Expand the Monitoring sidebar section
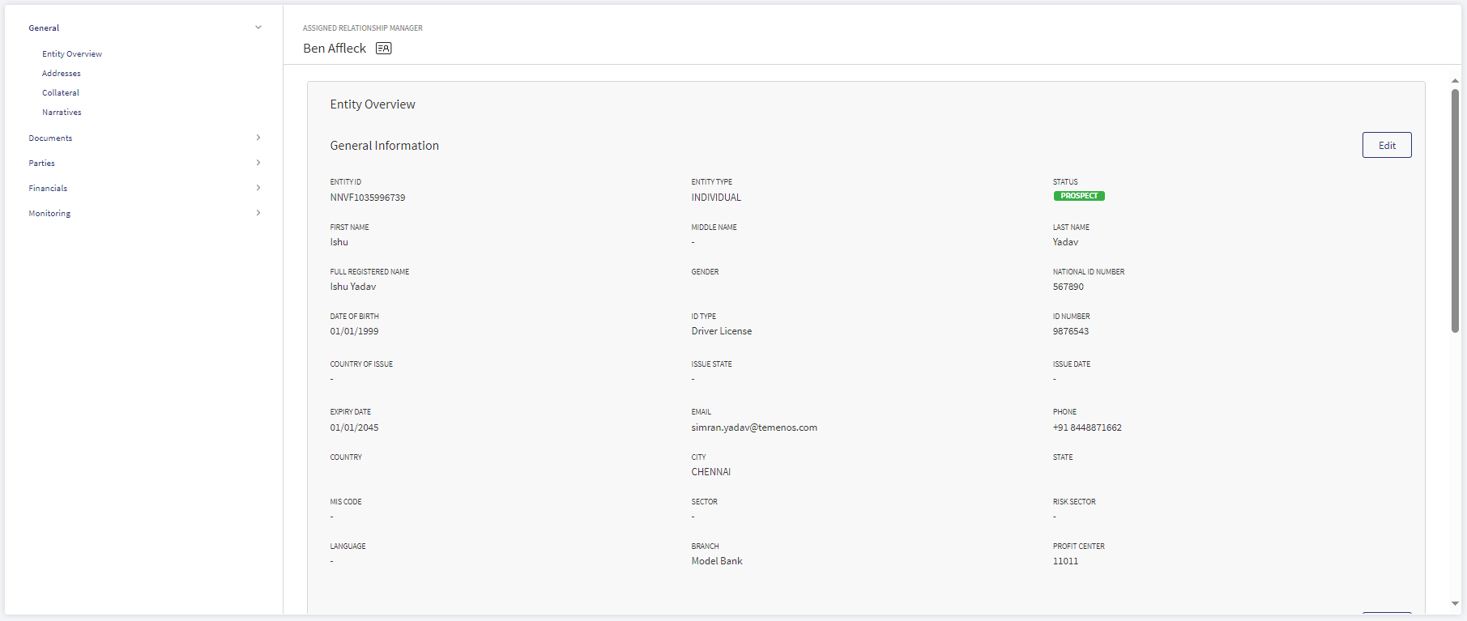 (x=258, y=213)
